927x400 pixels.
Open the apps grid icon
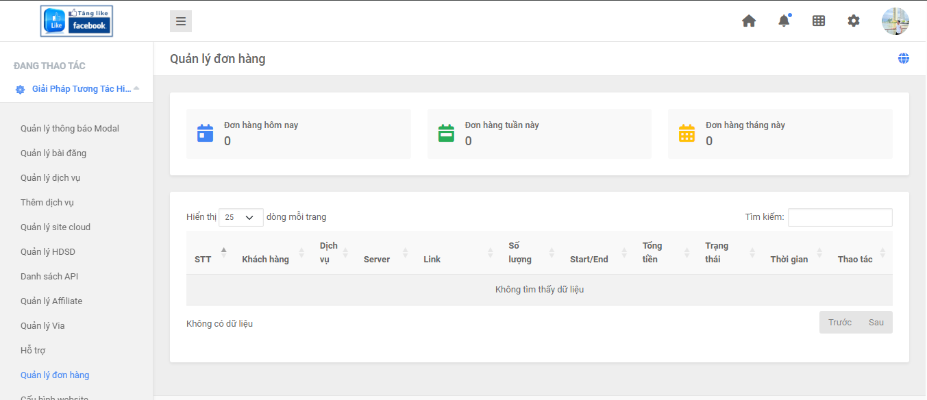[819, 21]
